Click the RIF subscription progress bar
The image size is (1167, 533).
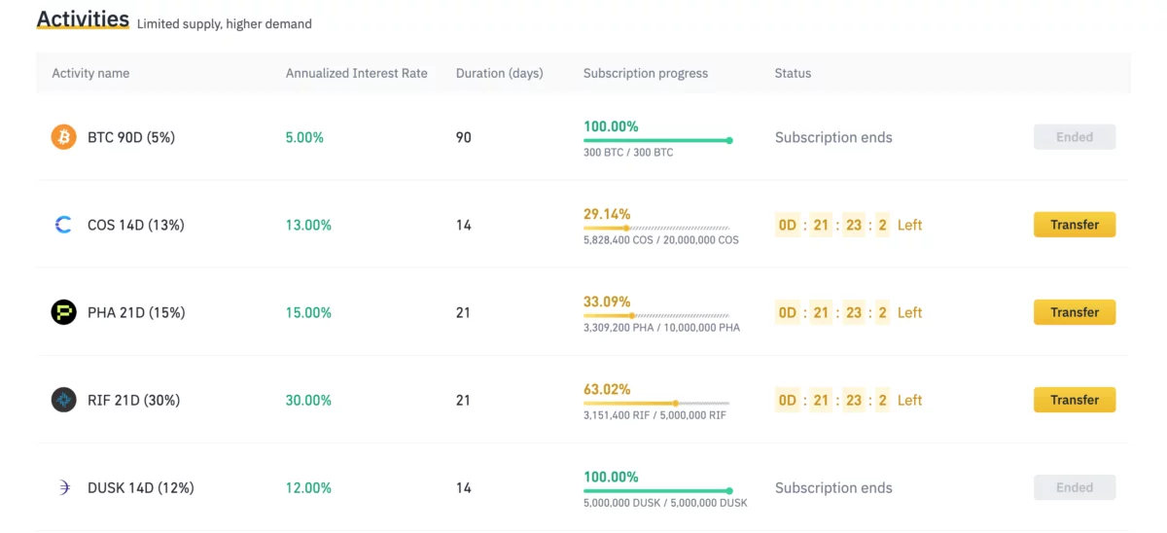pyautogui.click(x=655, y=403)
